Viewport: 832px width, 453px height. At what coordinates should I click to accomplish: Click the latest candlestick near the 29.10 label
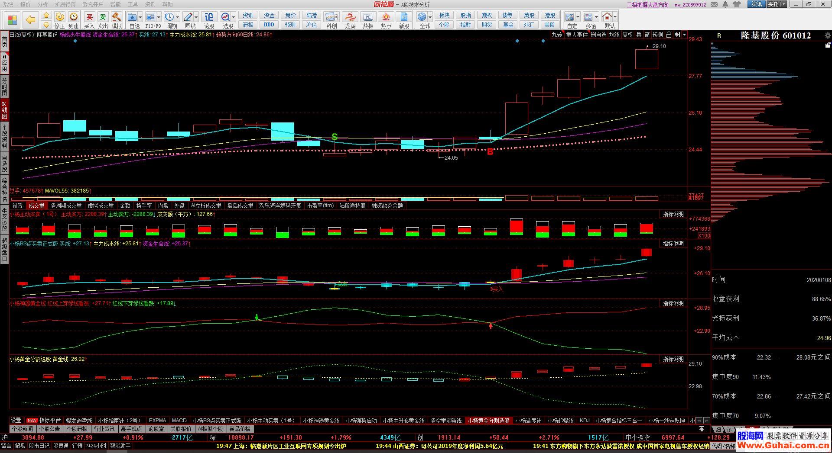647,59
